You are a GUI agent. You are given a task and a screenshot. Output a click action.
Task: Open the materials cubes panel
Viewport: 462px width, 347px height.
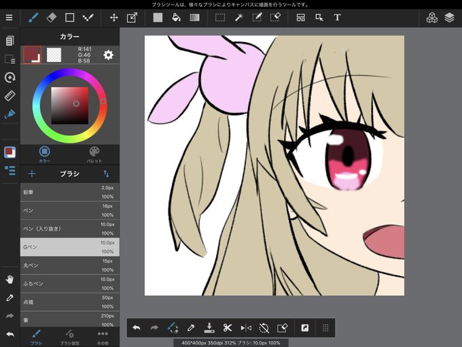pos(432,18)
